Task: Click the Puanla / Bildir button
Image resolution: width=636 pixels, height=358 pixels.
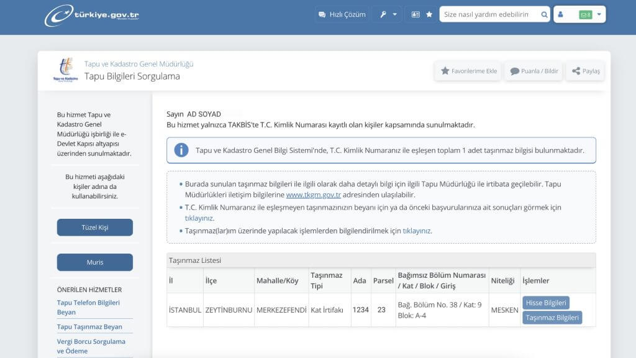Action: pyautogui.click(x=534, y=71)
